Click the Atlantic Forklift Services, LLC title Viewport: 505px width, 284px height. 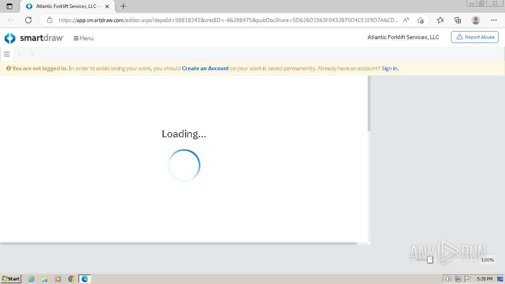tap(403, 37)
